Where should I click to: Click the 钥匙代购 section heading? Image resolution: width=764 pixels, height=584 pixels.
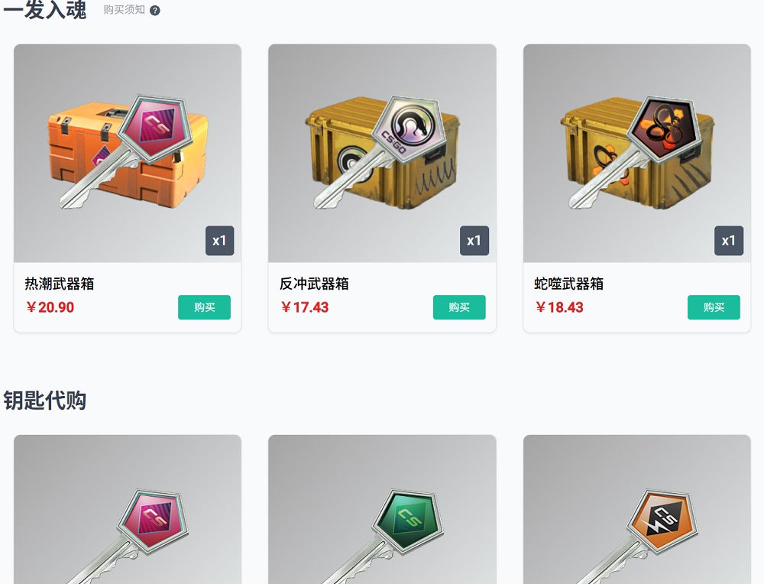45,401
